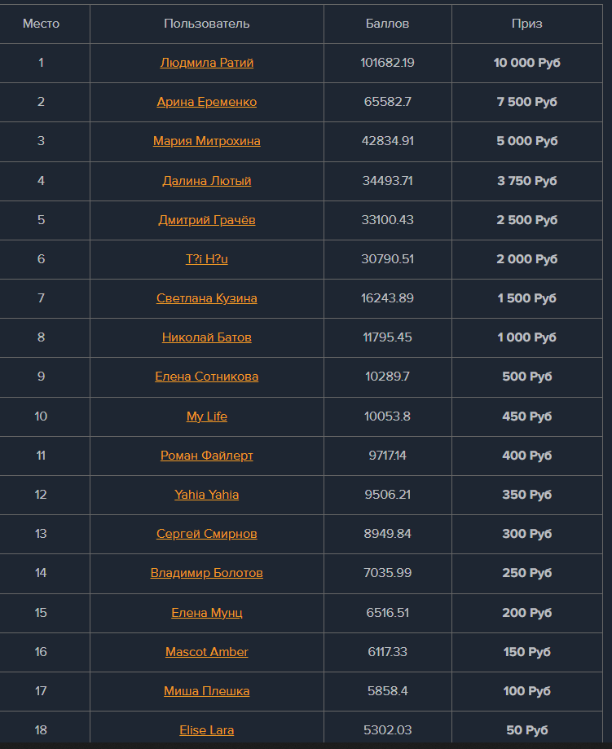Click the T?i H?u user link
The image size is (612, 749).
click(207, 259)
